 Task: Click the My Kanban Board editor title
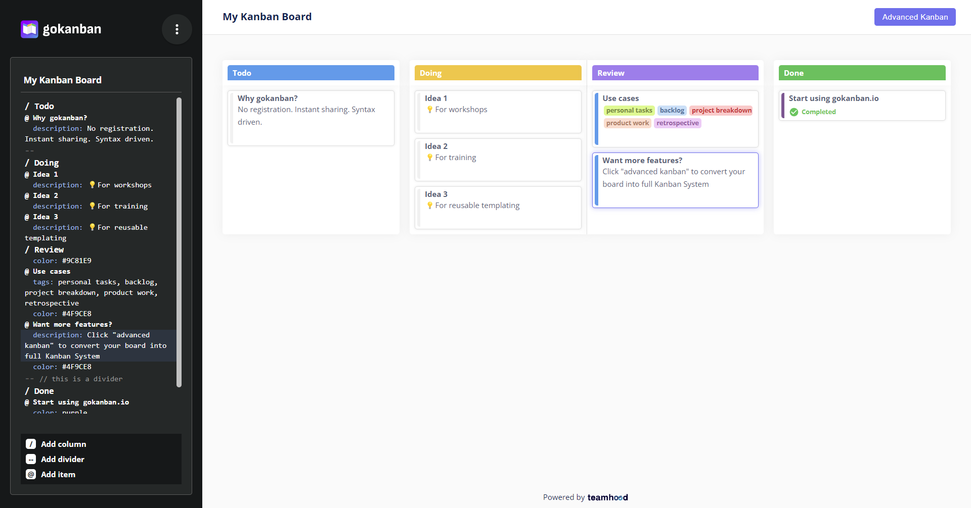[x=63, y=80]
